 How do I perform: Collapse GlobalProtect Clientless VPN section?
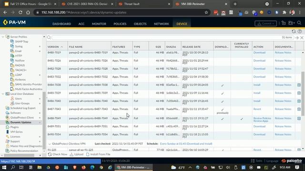50,144
